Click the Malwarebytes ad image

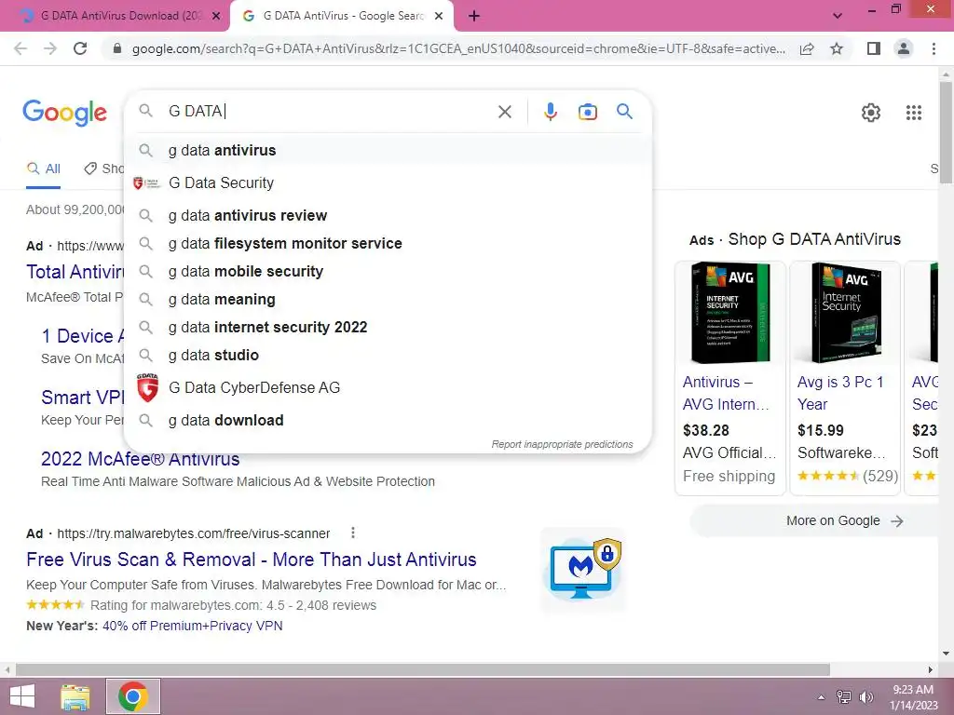(x=582, y=569)
